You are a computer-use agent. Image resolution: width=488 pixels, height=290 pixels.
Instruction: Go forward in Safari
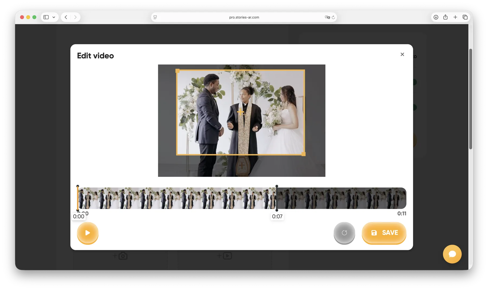click(x=75, y=17)
